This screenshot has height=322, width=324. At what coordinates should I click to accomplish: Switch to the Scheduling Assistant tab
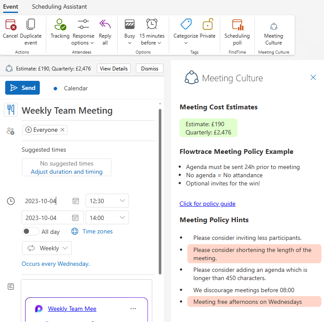[x=59, y=6]
